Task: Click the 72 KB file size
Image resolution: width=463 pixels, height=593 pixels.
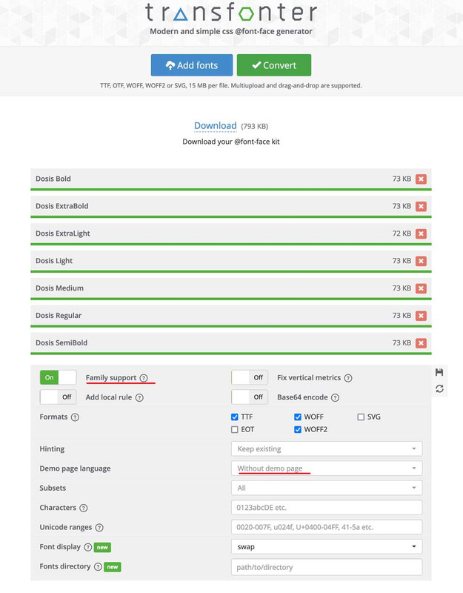Action: click(402, 233)
